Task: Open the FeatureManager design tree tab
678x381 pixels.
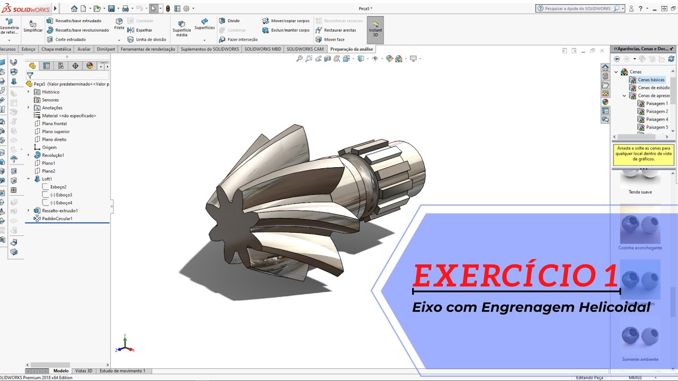Action: [x=32, y=66]
